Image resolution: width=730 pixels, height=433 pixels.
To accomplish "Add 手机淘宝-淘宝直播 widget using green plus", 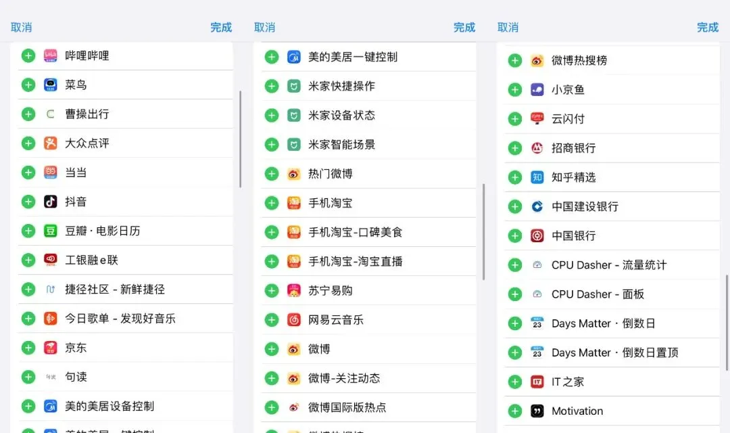I will [x=272, y=261].
